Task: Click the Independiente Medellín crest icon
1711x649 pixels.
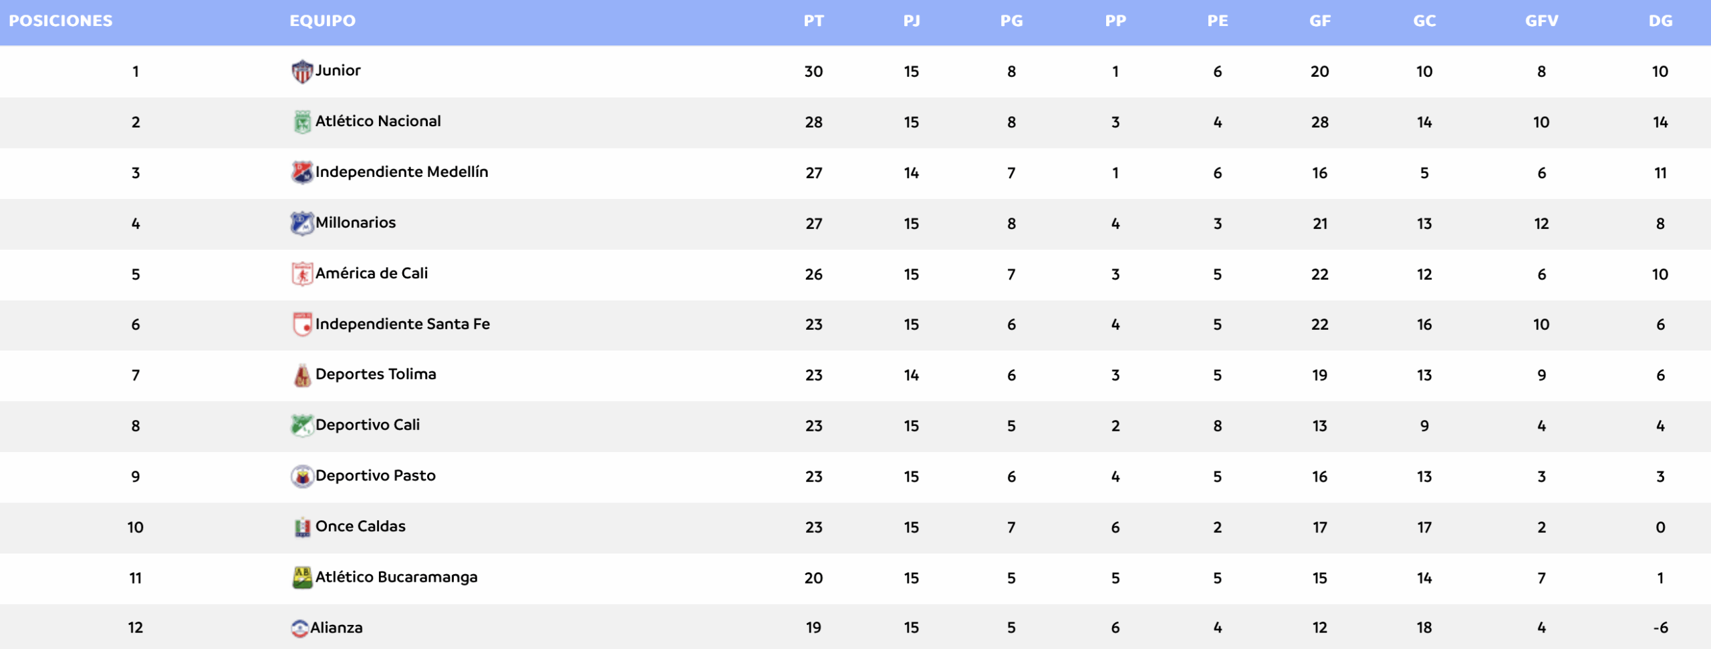Action: coord(302,173)
